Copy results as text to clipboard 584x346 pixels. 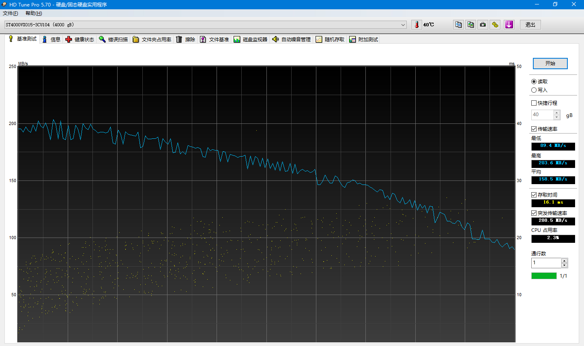pyautogui.click(x=458, y=25)
